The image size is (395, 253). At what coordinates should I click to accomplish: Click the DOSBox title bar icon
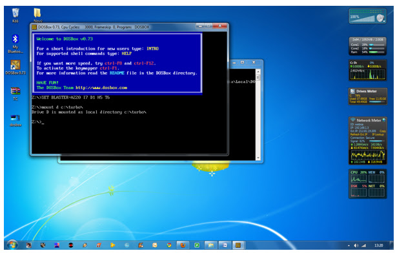[34, 27]
